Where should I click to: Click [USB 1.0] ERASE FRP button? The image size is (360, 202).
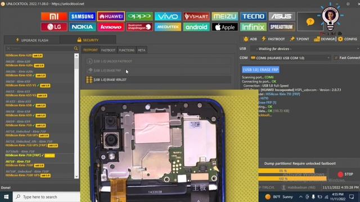point(159,70)
